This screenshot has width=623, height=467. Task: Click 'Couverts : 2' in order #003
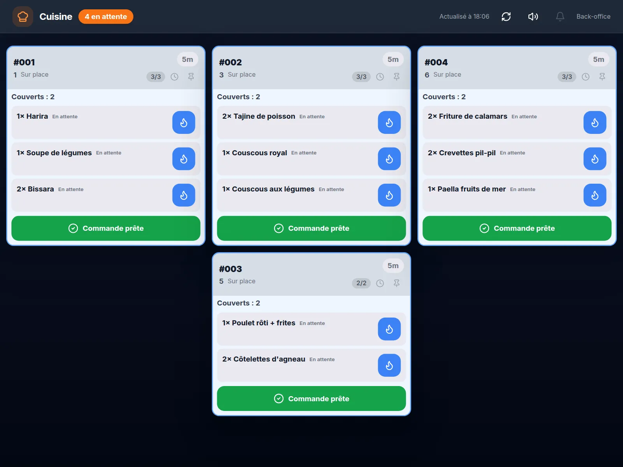coord(238,303)
